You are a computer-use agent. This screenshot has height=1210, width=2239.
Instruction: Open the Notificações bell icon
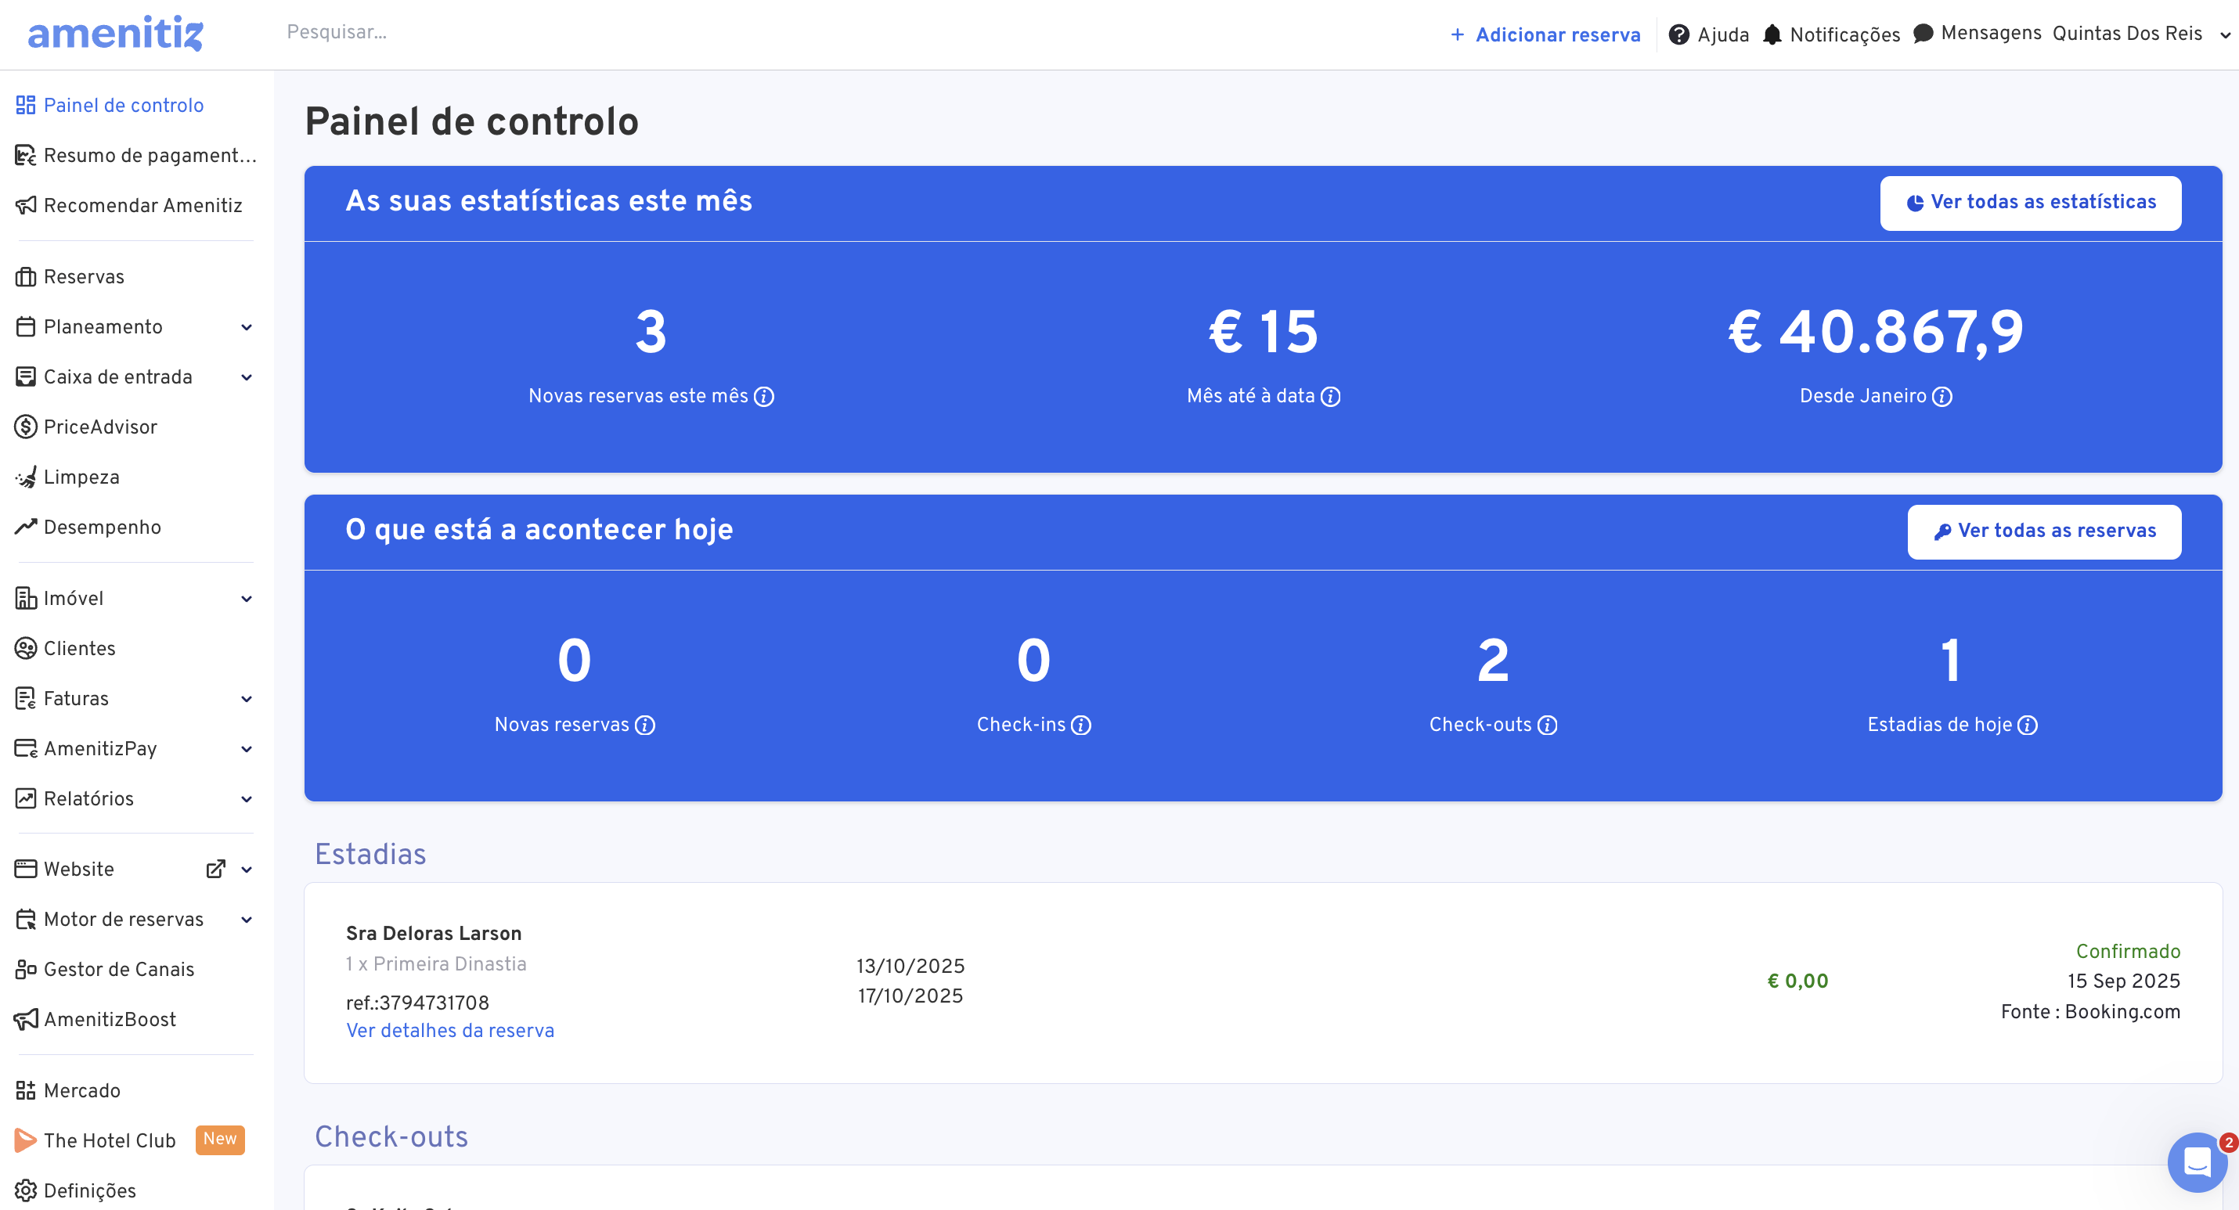pyautogui.click(x=1772, y=34)
